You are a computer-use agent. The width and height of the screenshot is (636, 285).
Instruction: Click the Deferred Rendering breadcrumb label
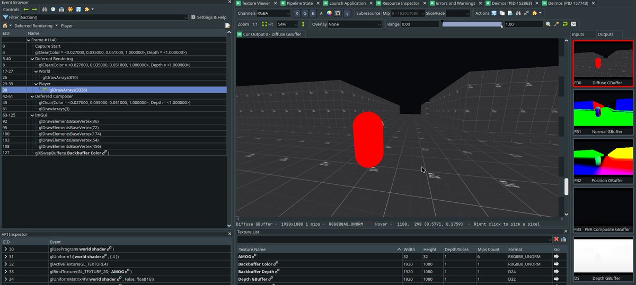[33, 25]
